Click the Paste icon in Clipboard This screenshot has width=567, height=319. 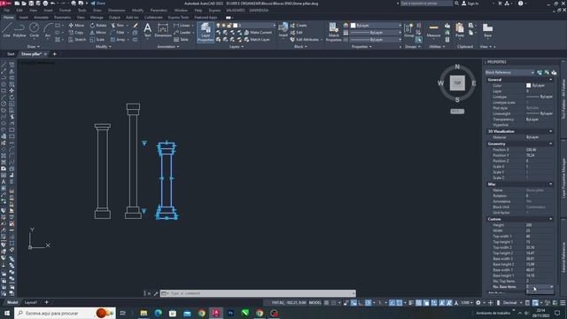click(460, 30)
